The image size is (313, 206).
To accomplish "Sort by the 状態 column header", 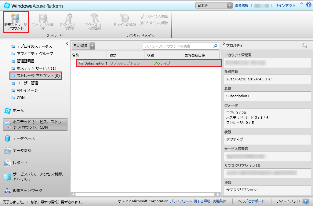I will [163, 55].
